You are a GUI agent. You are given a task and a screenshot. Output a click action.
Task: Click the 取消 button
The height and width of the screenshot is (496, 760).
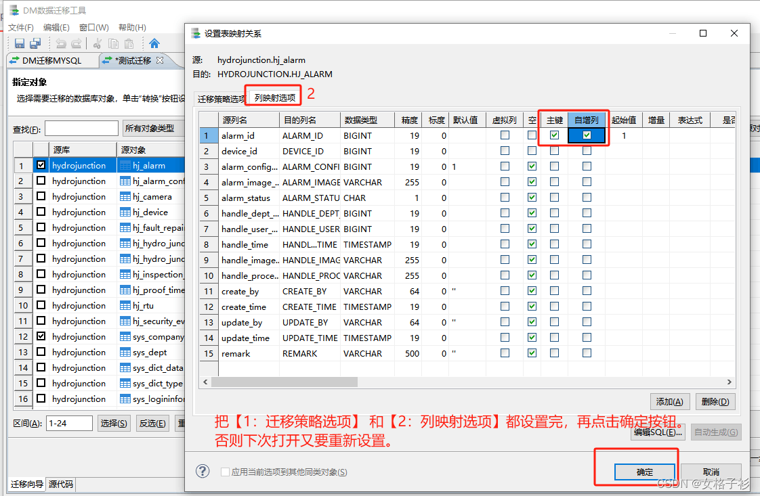(711, 472)
